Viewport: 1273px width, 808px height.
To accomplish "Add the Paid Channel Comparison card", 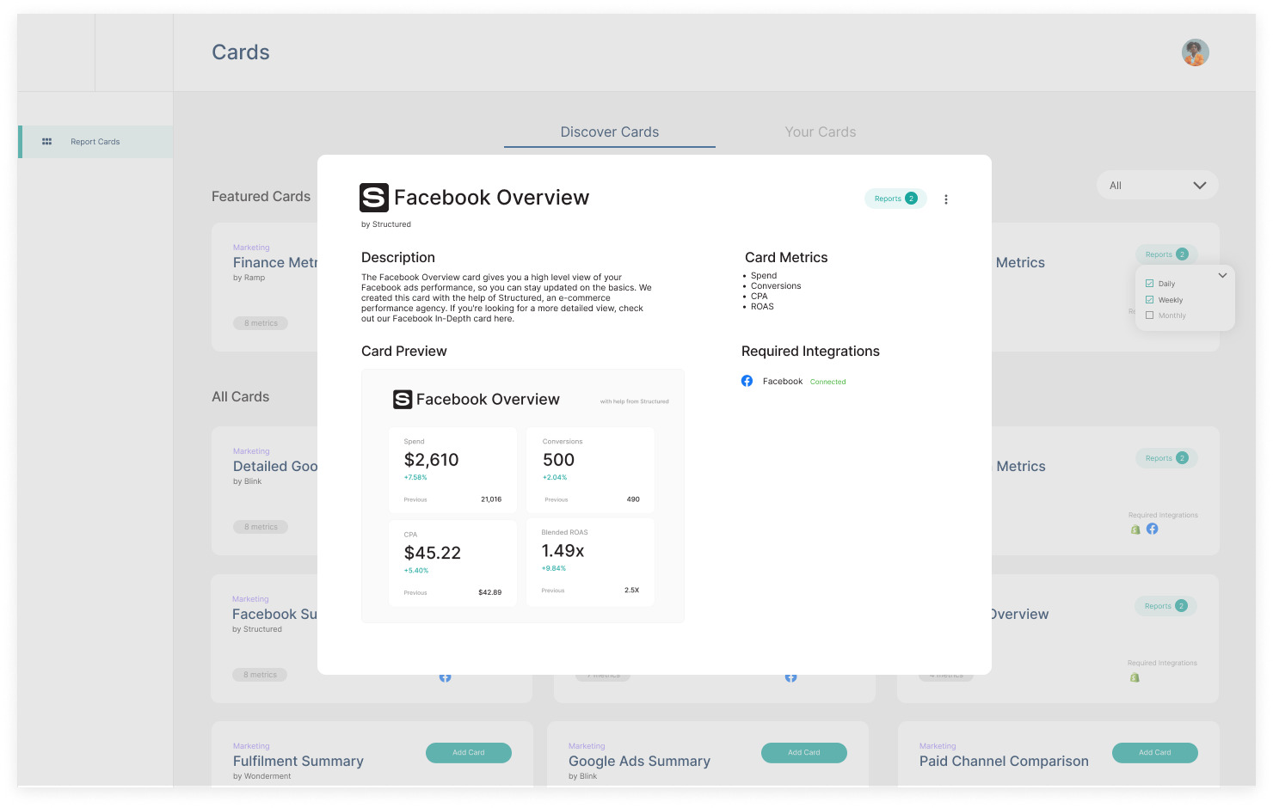I will (1155, 753).
